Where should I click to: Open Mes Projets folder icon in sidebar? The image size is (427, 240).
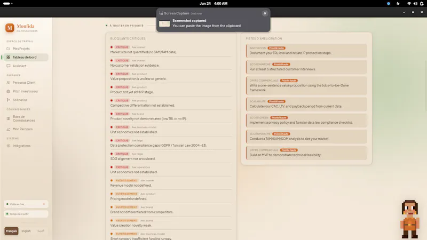[8, 49]
